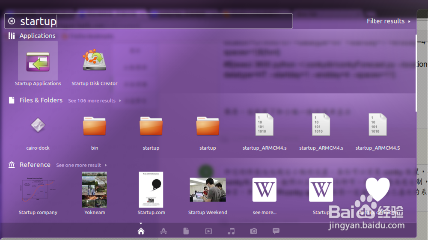Viewport: 428px width, 240px height.
Task: Open first startup_ARMCM4.s file
Action: click(x=265, y=132)
